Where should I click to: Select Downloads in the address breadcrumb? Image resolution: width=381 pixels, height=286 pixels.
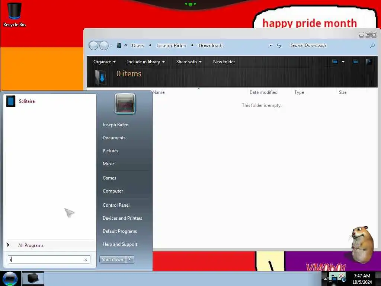pyautogui.click(x=211, y=45)
